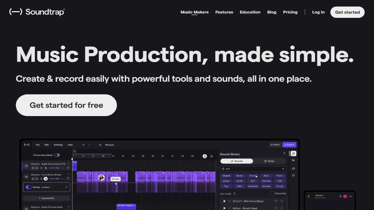Click the Soundtrap logo in the header

37,12
